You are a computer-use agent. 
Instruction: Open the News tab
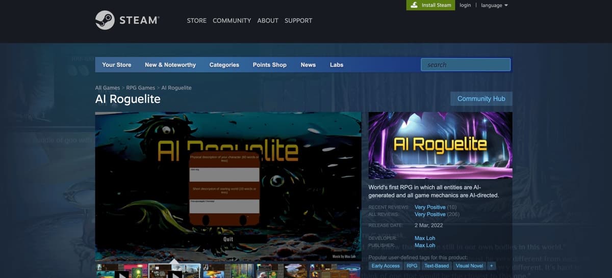(308, 65)
